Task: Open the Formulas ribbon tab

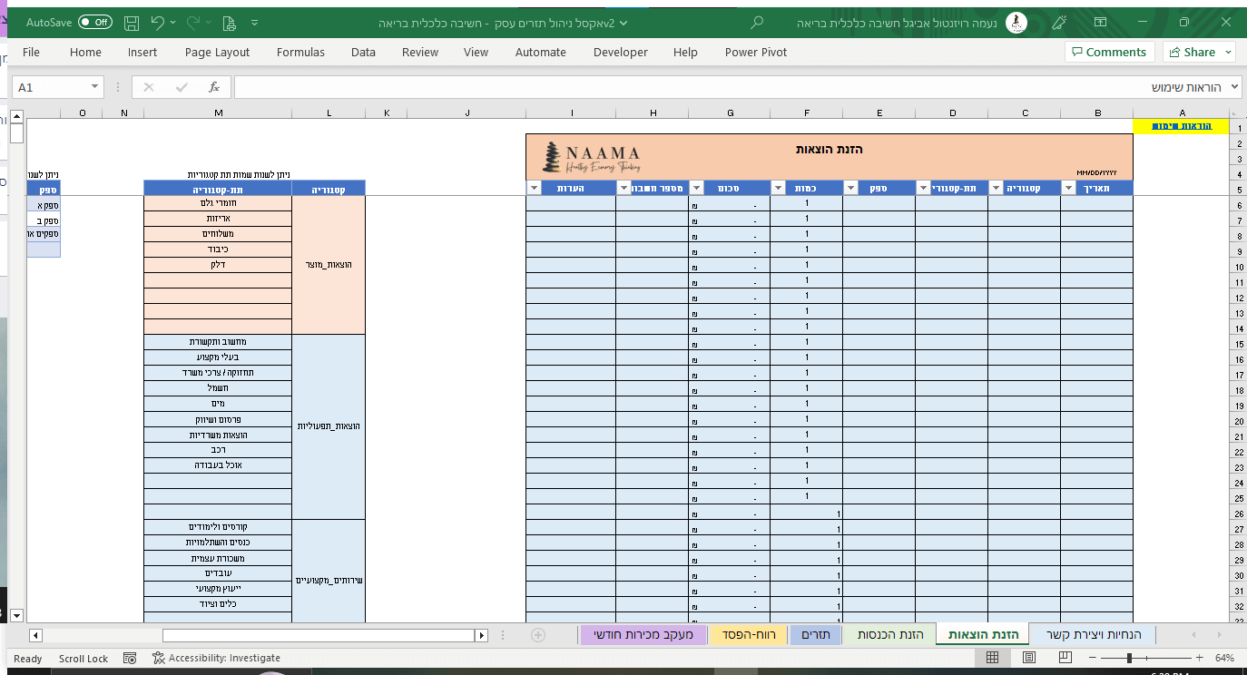Action: [x=300, y=53]
